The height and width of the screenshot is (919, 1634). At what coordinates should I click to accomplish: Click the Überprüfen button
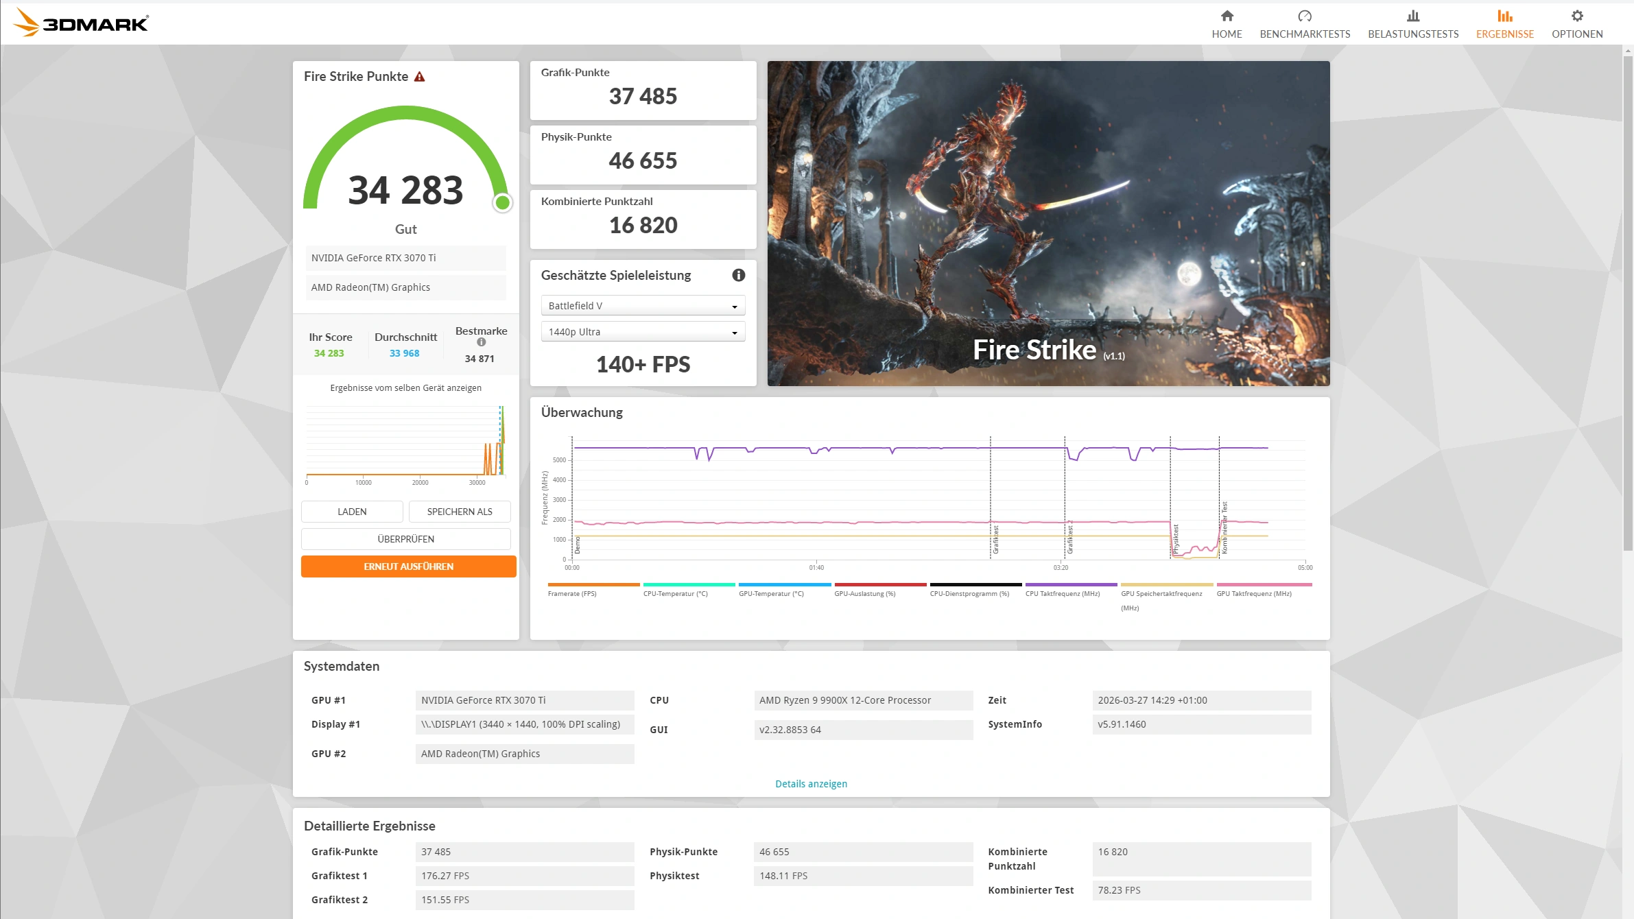[x=405, y=539]
